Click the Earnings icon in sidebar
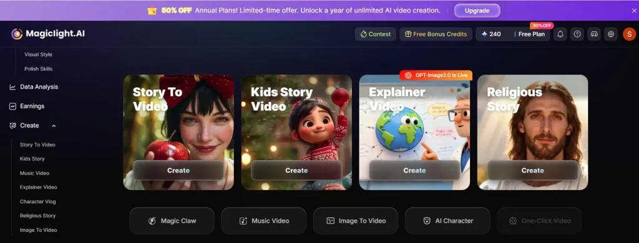The height and width of the screenshot is (243, 639). [12, 106]
